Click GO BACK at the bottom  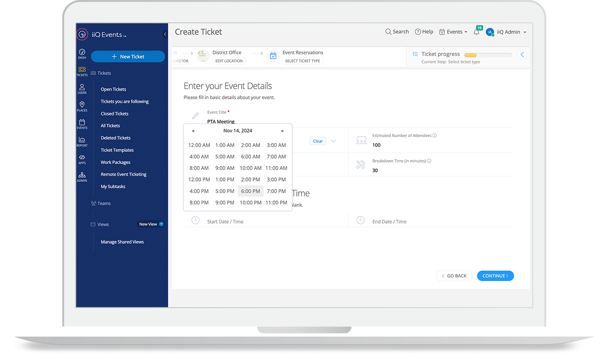(x=454, y=276)
